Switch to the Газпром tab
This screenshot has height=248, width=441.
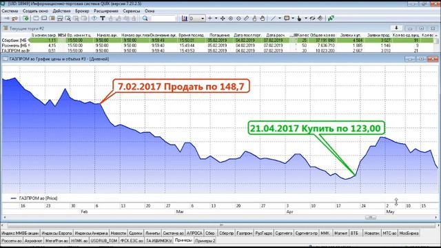[244, 233]
